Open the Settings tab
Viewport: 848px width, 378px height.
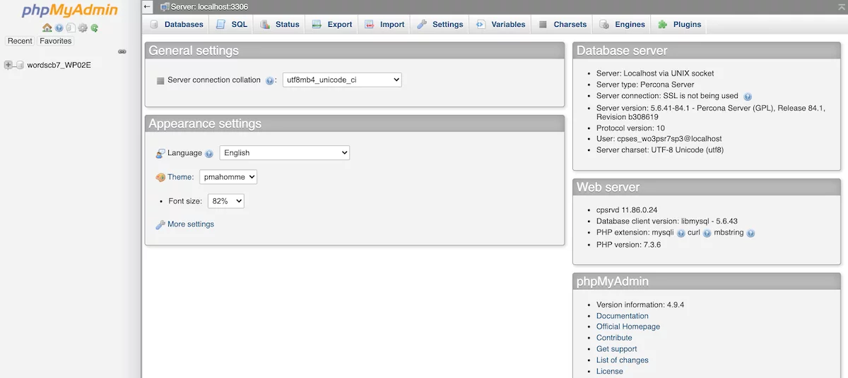click(440, 24)
